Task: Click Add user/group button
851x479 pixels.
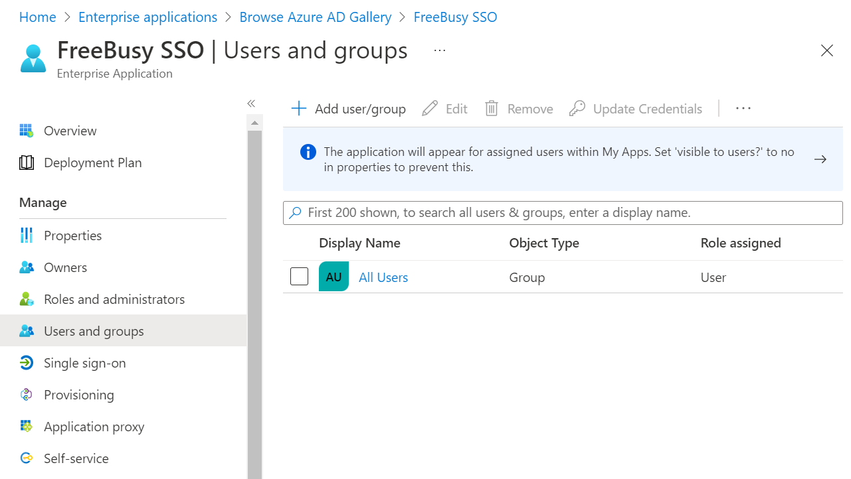Action: coord(349,109)
